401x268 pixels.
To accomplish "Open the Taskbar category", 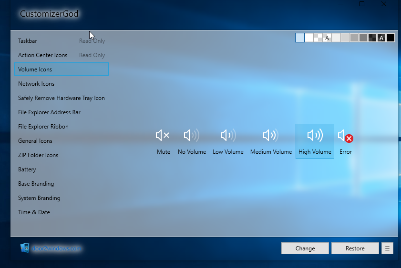I will tap(62, 41).
